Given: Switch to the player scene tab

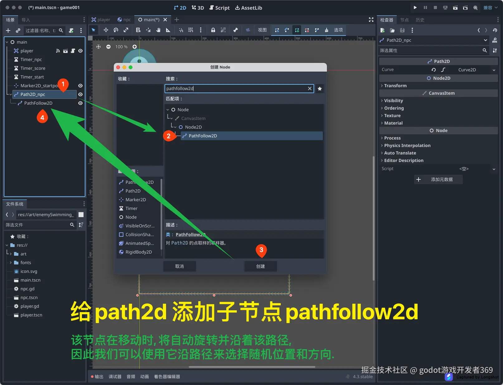Looking at the screenshot, I should [101, 20].
